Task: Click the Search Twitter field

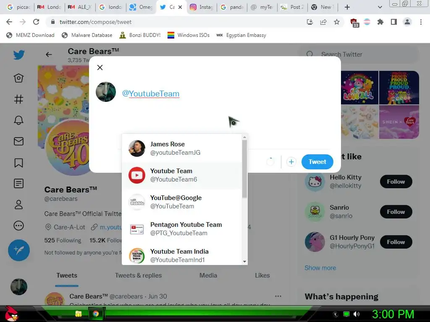Action: pos(359,55)
